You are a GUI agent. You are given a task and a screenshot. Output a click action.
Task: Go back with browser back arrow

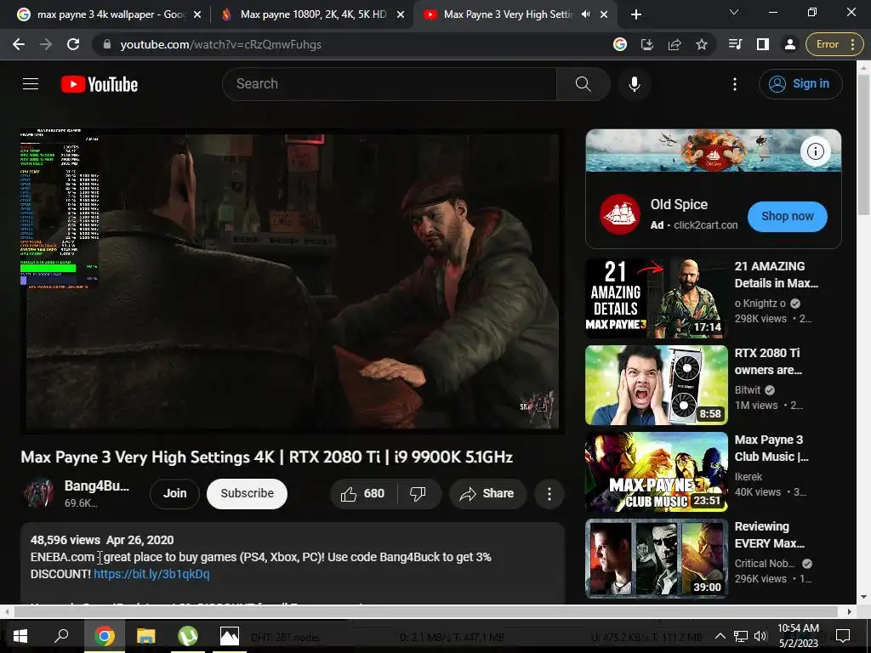click(19, 44)
